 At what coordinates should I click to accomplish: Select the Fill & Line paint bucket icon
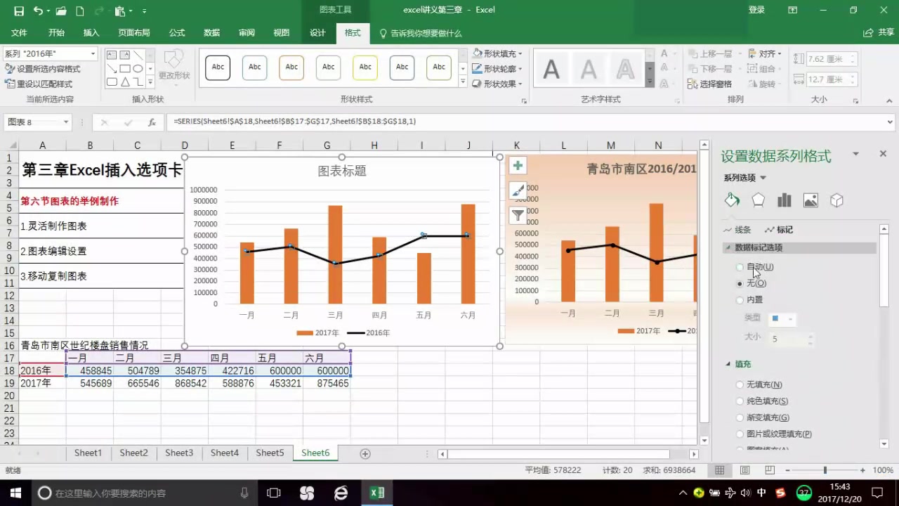732,200
